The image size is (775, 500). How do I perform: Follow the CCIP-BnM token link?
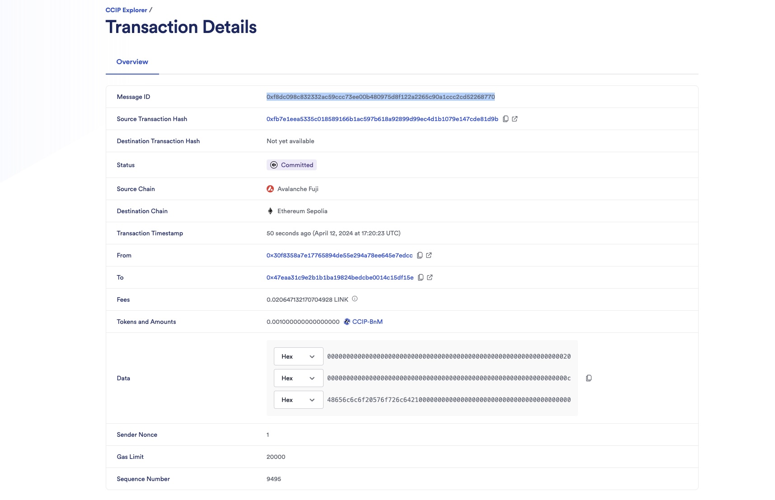367,322
